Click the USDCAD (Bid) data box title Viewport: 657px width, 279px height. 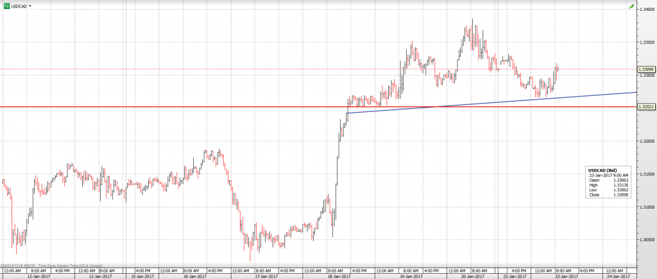(602, 170)
